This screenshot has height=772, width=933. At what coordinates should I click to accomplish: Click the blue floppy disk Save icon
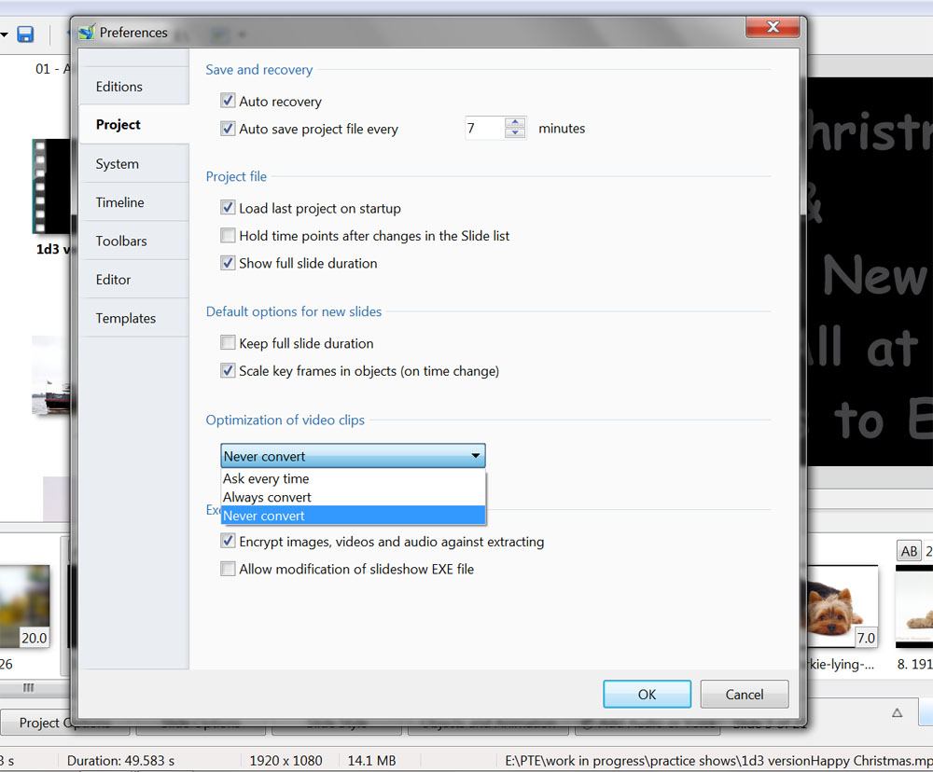pyautogui.click(x=25, y=34)
